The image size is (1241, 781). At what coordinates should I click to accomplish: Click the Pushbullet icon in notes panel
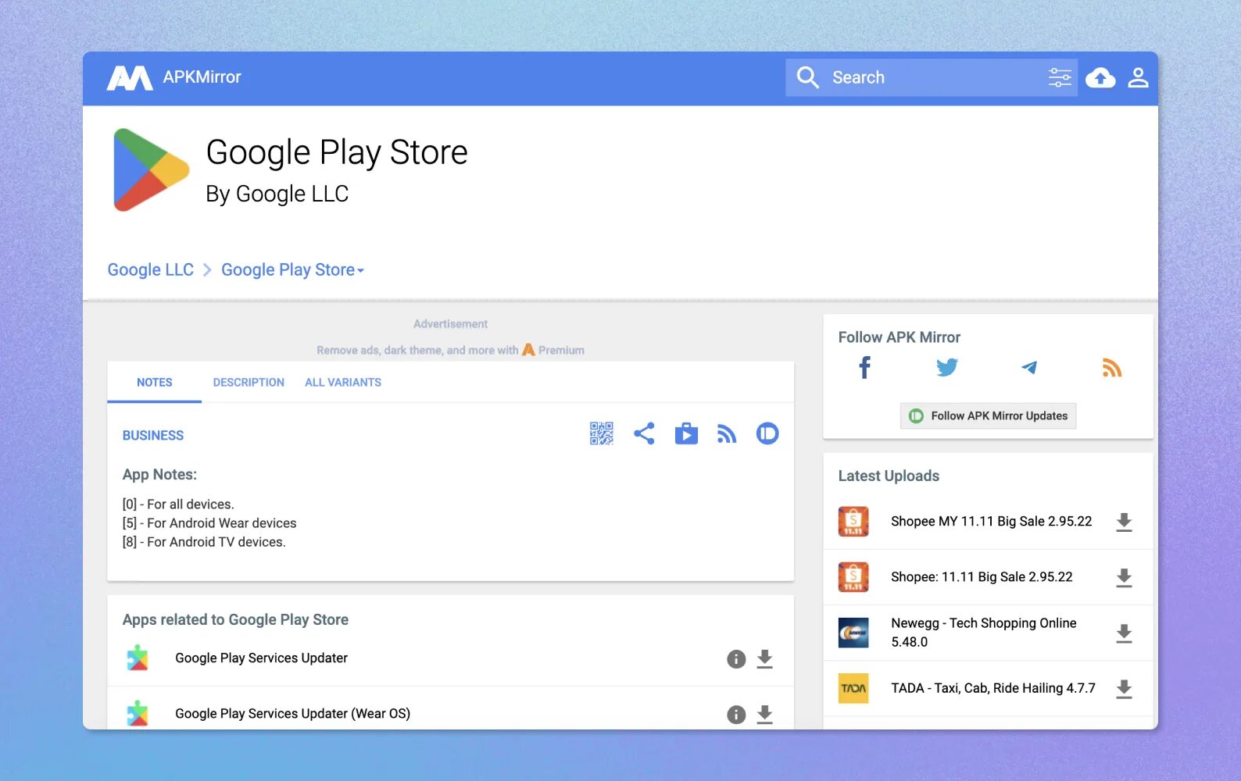(x=767, y=433)
